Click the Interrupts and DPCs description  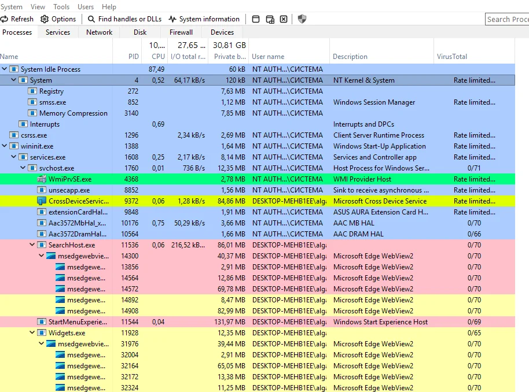[x=363, y=124]
